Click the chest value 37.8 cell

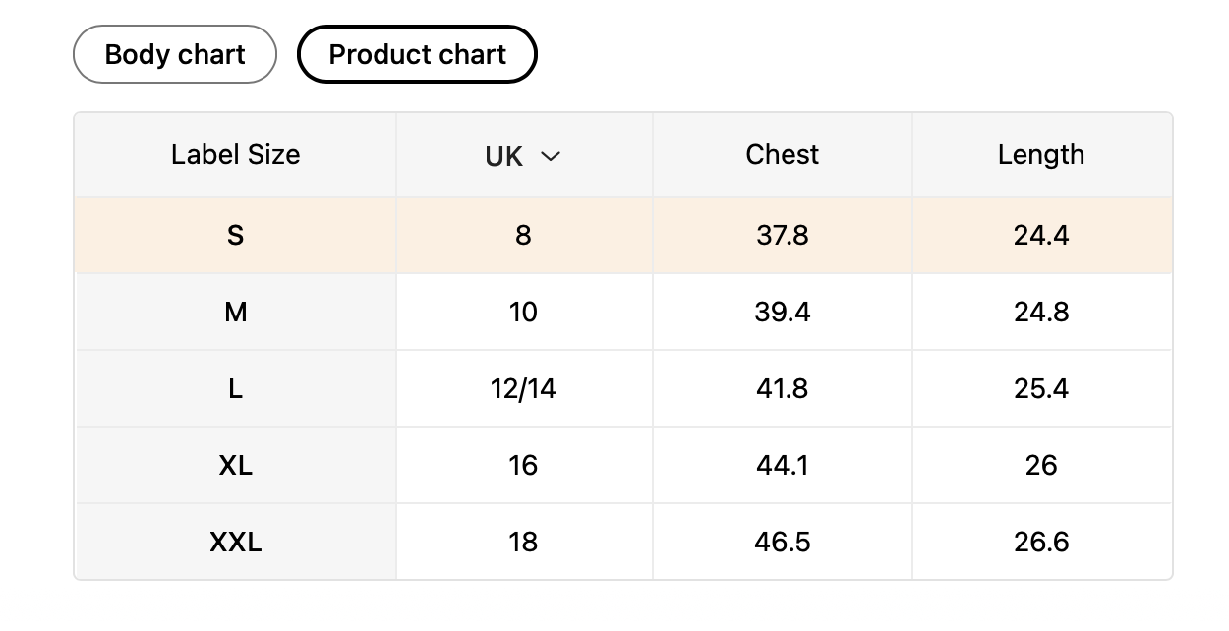782,235
